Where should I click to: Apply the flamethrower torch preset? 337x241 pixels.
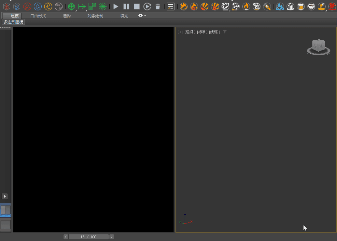[267, 7]
